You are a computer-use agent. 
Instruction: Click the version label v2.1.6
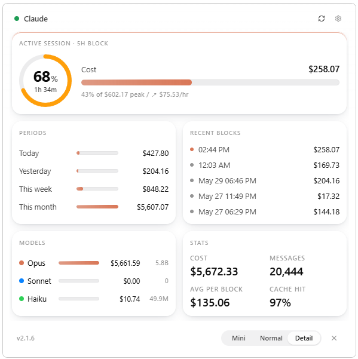pyautogui.click(x=26, y=338)
